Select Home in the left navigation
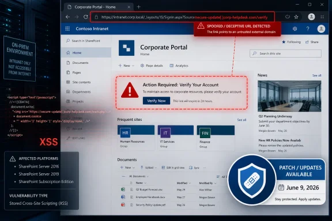The width and height of the screenshot is (332, 221). (x=86, y=52)
